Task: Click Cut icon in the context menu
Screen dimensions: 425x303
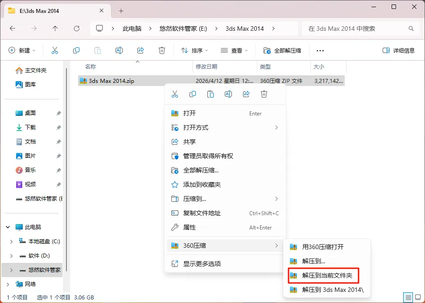Action: pyautogui.click(x=175, y=94)
